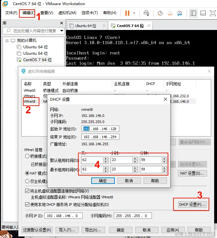
Task: Click the subnet IP input field
Action: pyautogui.click(x=64, y=216)
